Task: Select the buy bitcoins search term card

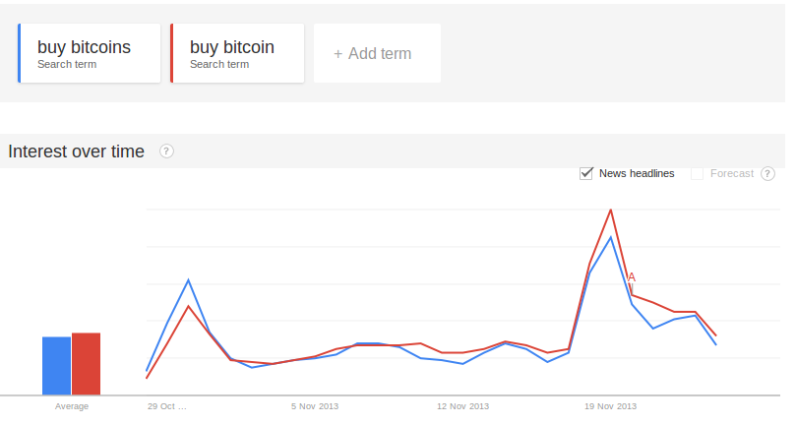Action: coord(90,53)
